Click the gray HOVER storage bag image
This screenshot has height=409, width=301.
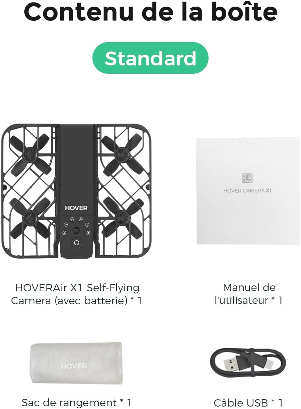(76, 363)
